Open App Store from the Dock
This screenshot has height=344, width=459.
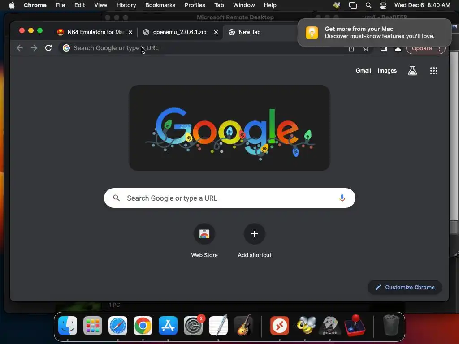coord(168,326)
